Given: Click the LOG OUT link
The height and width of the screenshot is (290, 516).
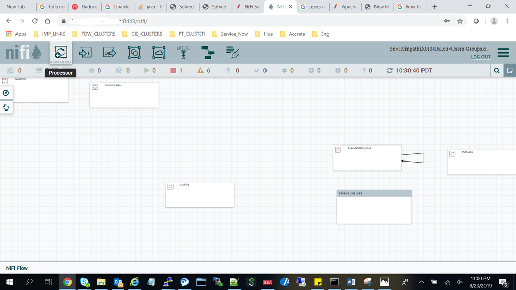Looking at the screenshot, I should coord(480,57).
